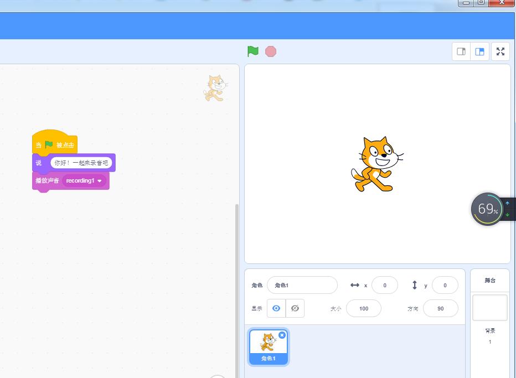The width and height of the screenshot is (516, 378).
Task: Delete 角色1 using the x badge
Action: pyautogui.click(x=282, y=335)
